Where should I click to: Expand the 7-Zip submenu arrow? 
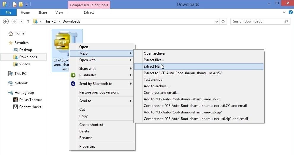[x=131, y=53]
